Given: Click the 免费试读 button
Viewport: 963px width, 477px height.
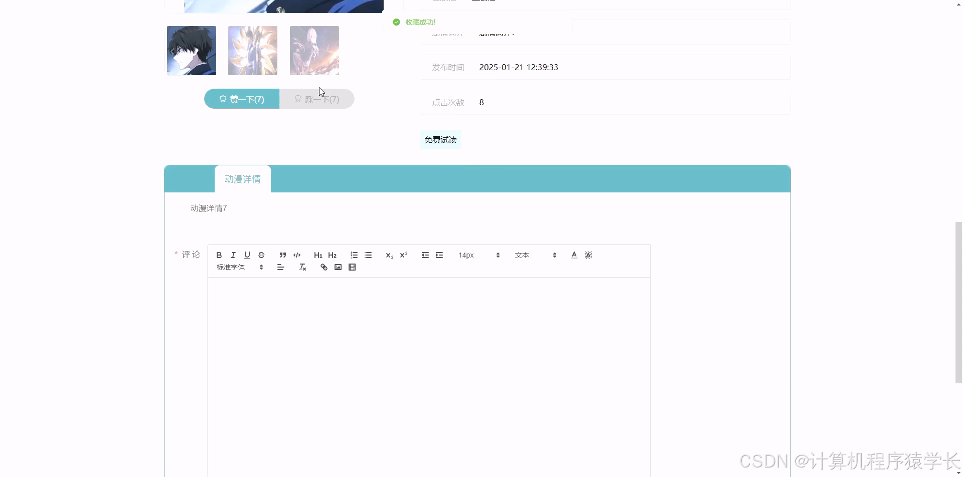Looking at the screenshot, I should coord(440,139).
